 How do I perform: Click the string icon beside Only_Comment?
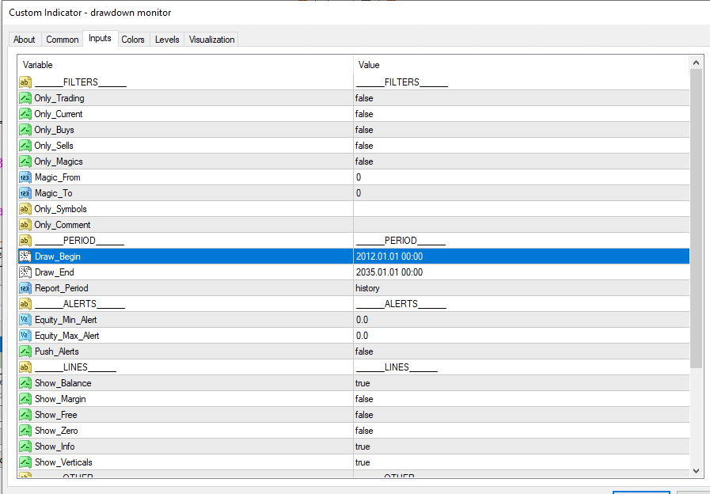(x=25, y=225)
